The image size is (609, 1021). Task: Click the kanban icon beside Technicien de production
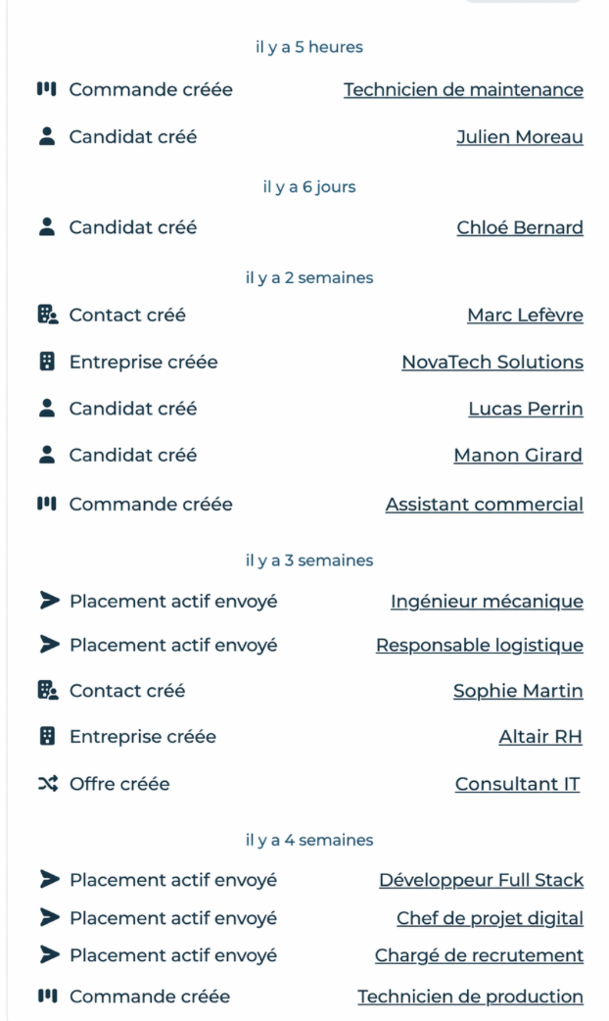pyautogui.click(x=47, y=997)
